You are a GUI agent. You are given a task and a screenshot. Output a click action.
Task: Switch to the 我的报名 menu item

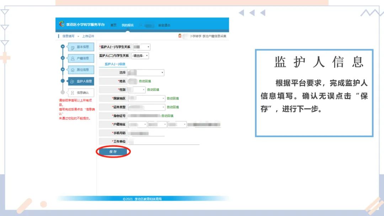tap(127, 25)
